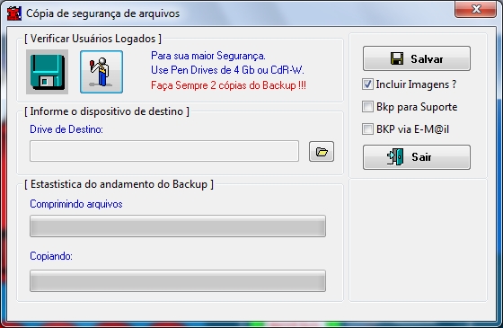Click the exit door icon beside Sair
Screen dimensions: 503x328
coord(395,157)
